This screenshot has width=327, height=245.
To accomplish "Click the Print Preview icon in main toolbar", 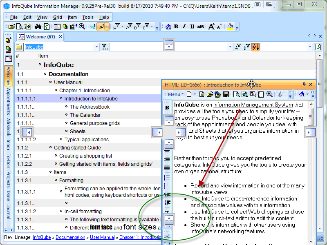I will [x=20, y=27].
